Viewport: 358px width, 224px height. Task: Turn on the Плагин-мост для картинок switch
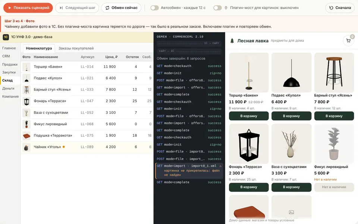(x=217, y=8)
